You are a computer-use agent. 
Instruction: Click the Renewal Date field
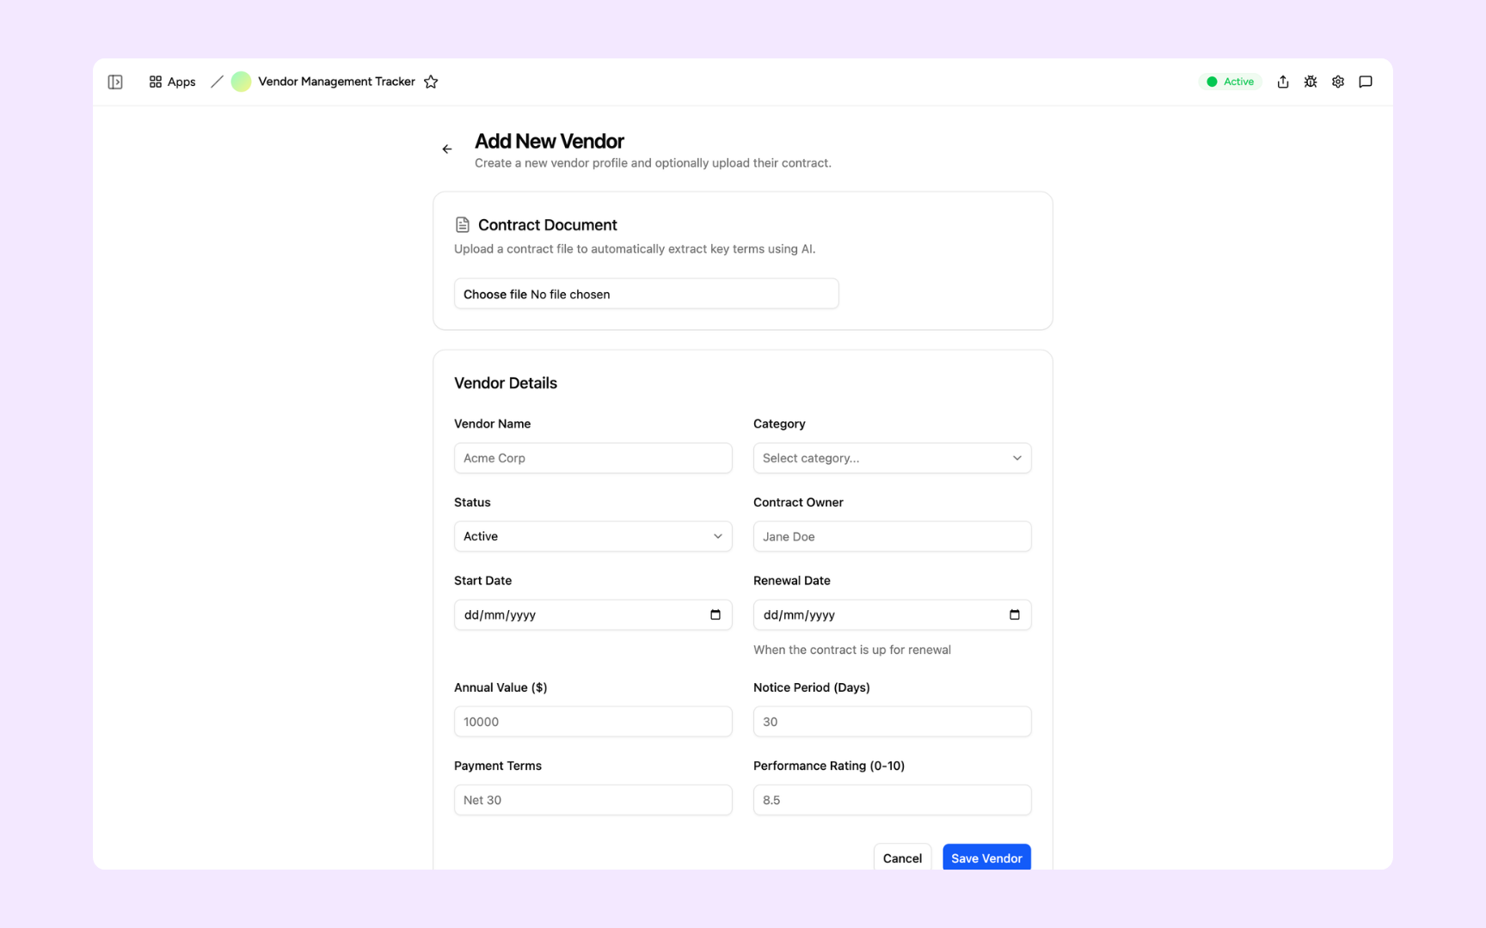point(892,614)
